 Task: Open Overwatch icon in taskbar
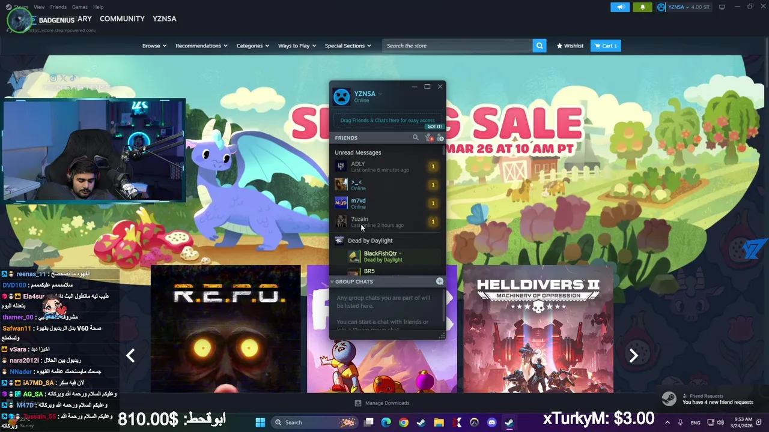point(474,422)
